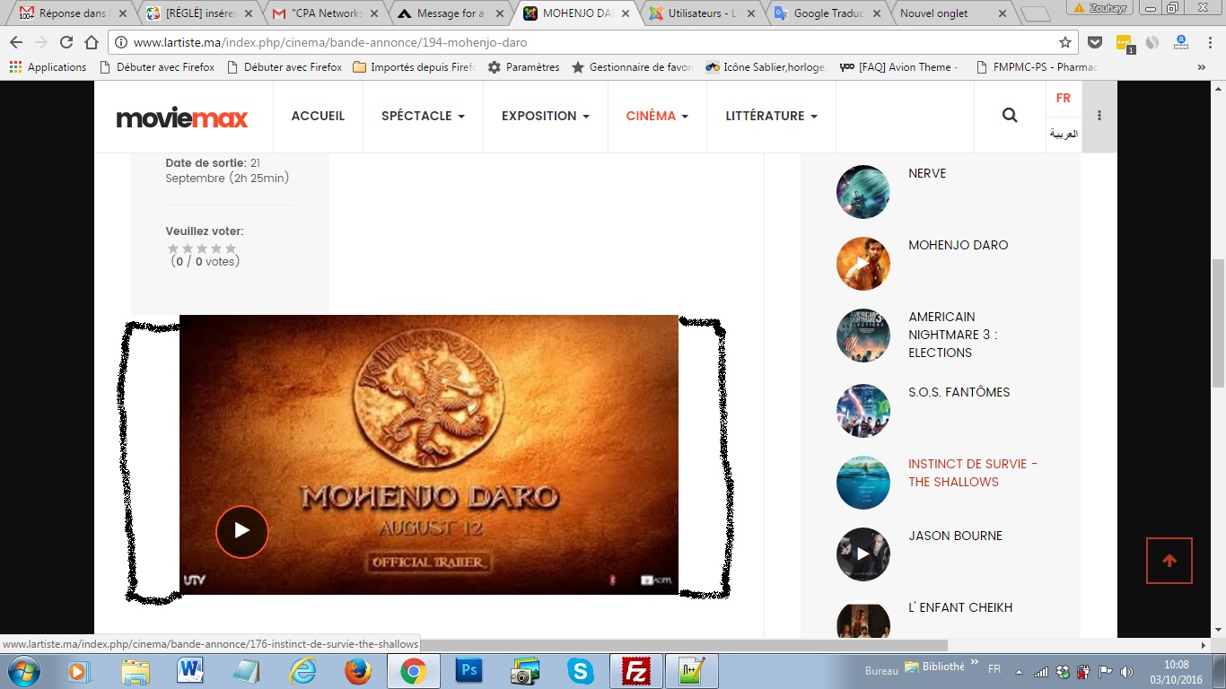Open the site search magnifier icon

pos(1010,116)
